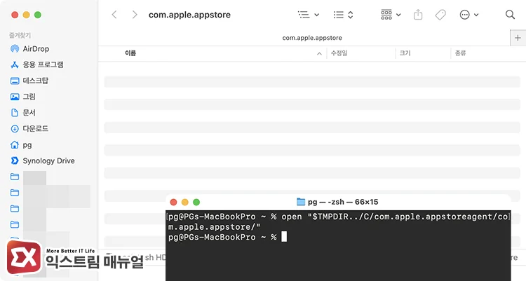The height and width of the screenshot is (281, 526).
Task: Change the item sort arrangement stepper
Action: point(343,15)
